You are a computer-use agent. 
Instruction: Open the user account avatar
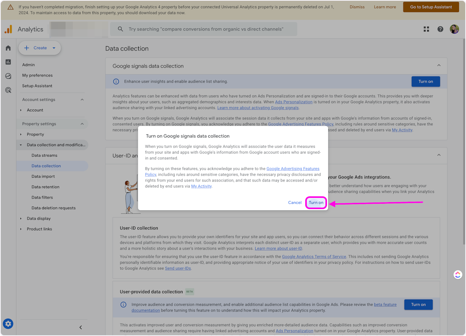(454, 29)
